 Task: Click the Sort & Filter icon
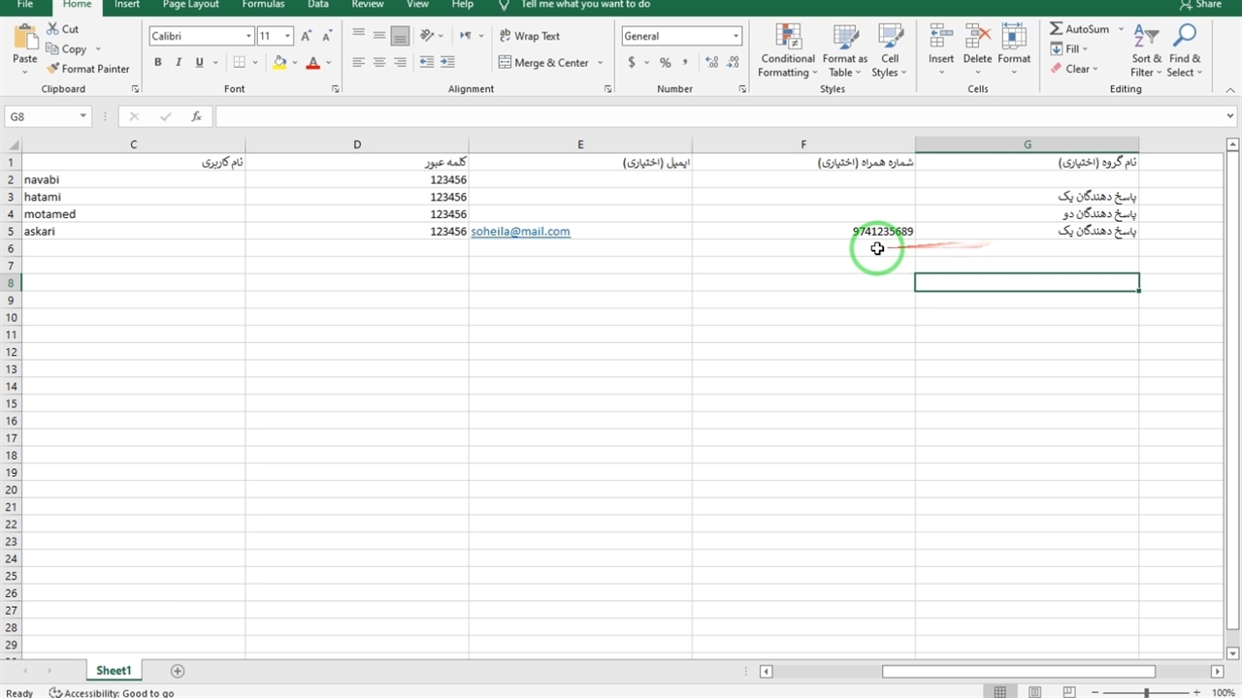point(1146,38)
